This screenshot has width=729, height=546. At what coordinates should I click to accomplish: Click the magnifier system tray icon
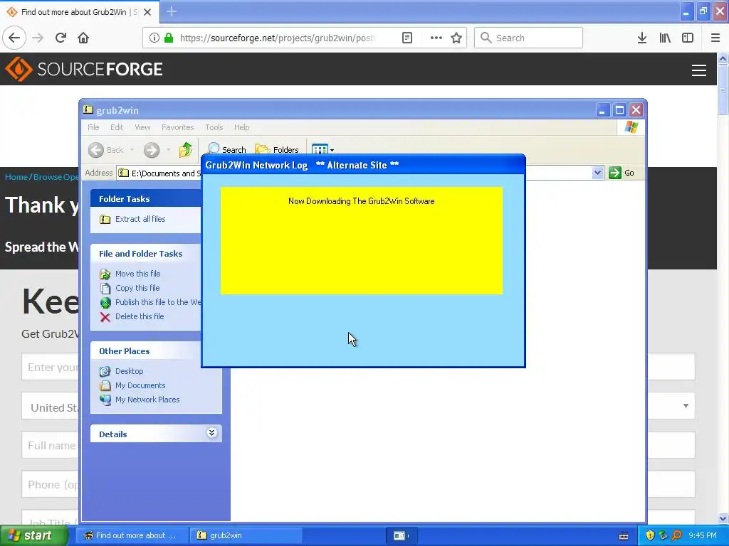(676, 535)
